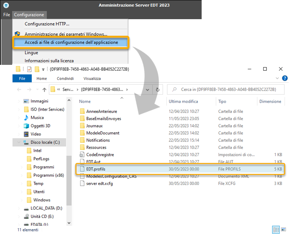Viewport: 289px width, 234px height.
Task: Switch to details view layout icon
Action: click(276, 230)
